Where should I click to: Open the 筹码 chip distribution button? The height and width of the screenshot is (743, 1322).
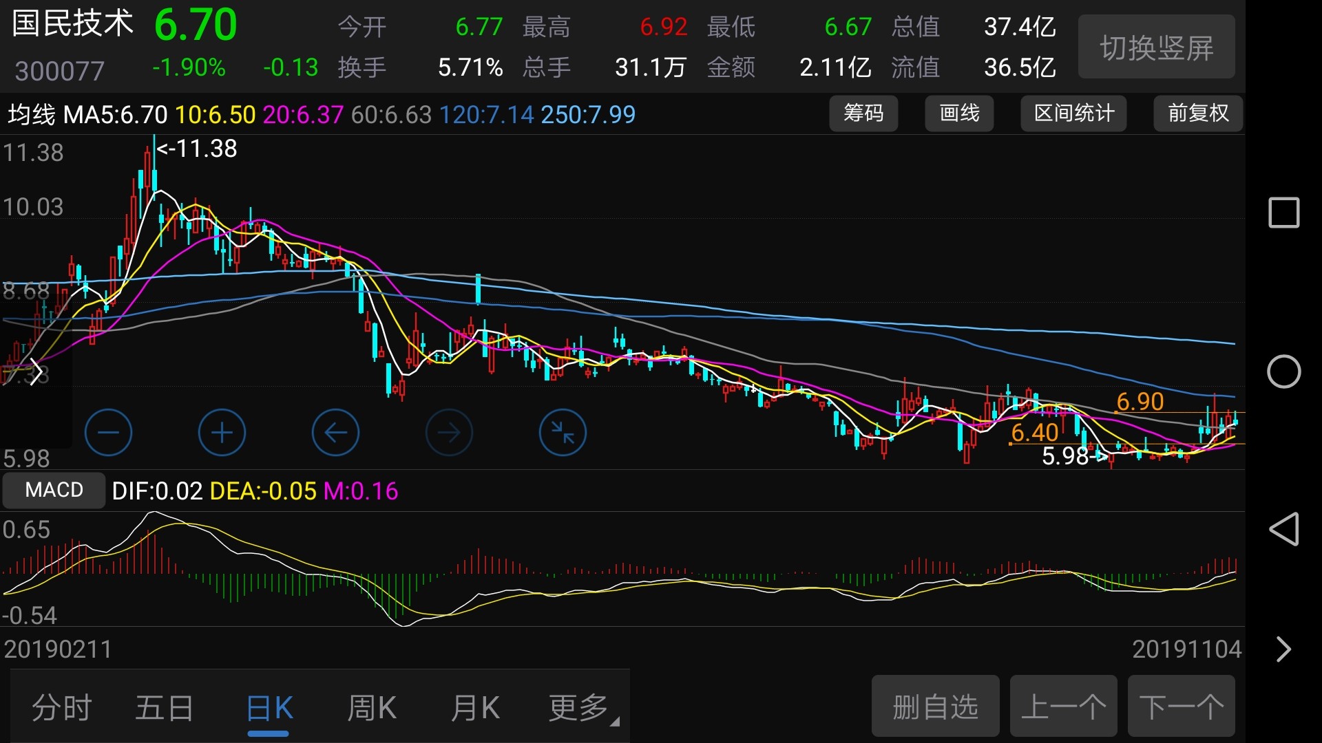863,113
